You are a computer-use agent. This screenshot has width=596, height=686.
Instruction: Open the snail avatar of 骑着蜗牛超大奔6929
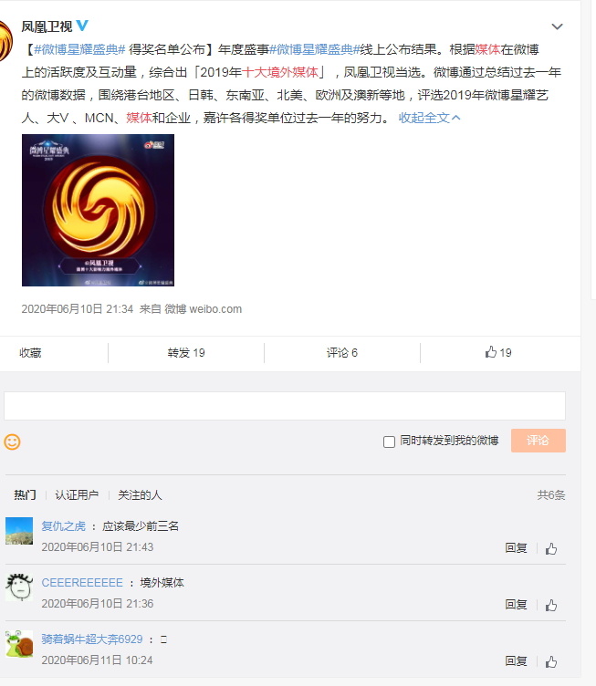pyautogui.click(x=19, y=643)
